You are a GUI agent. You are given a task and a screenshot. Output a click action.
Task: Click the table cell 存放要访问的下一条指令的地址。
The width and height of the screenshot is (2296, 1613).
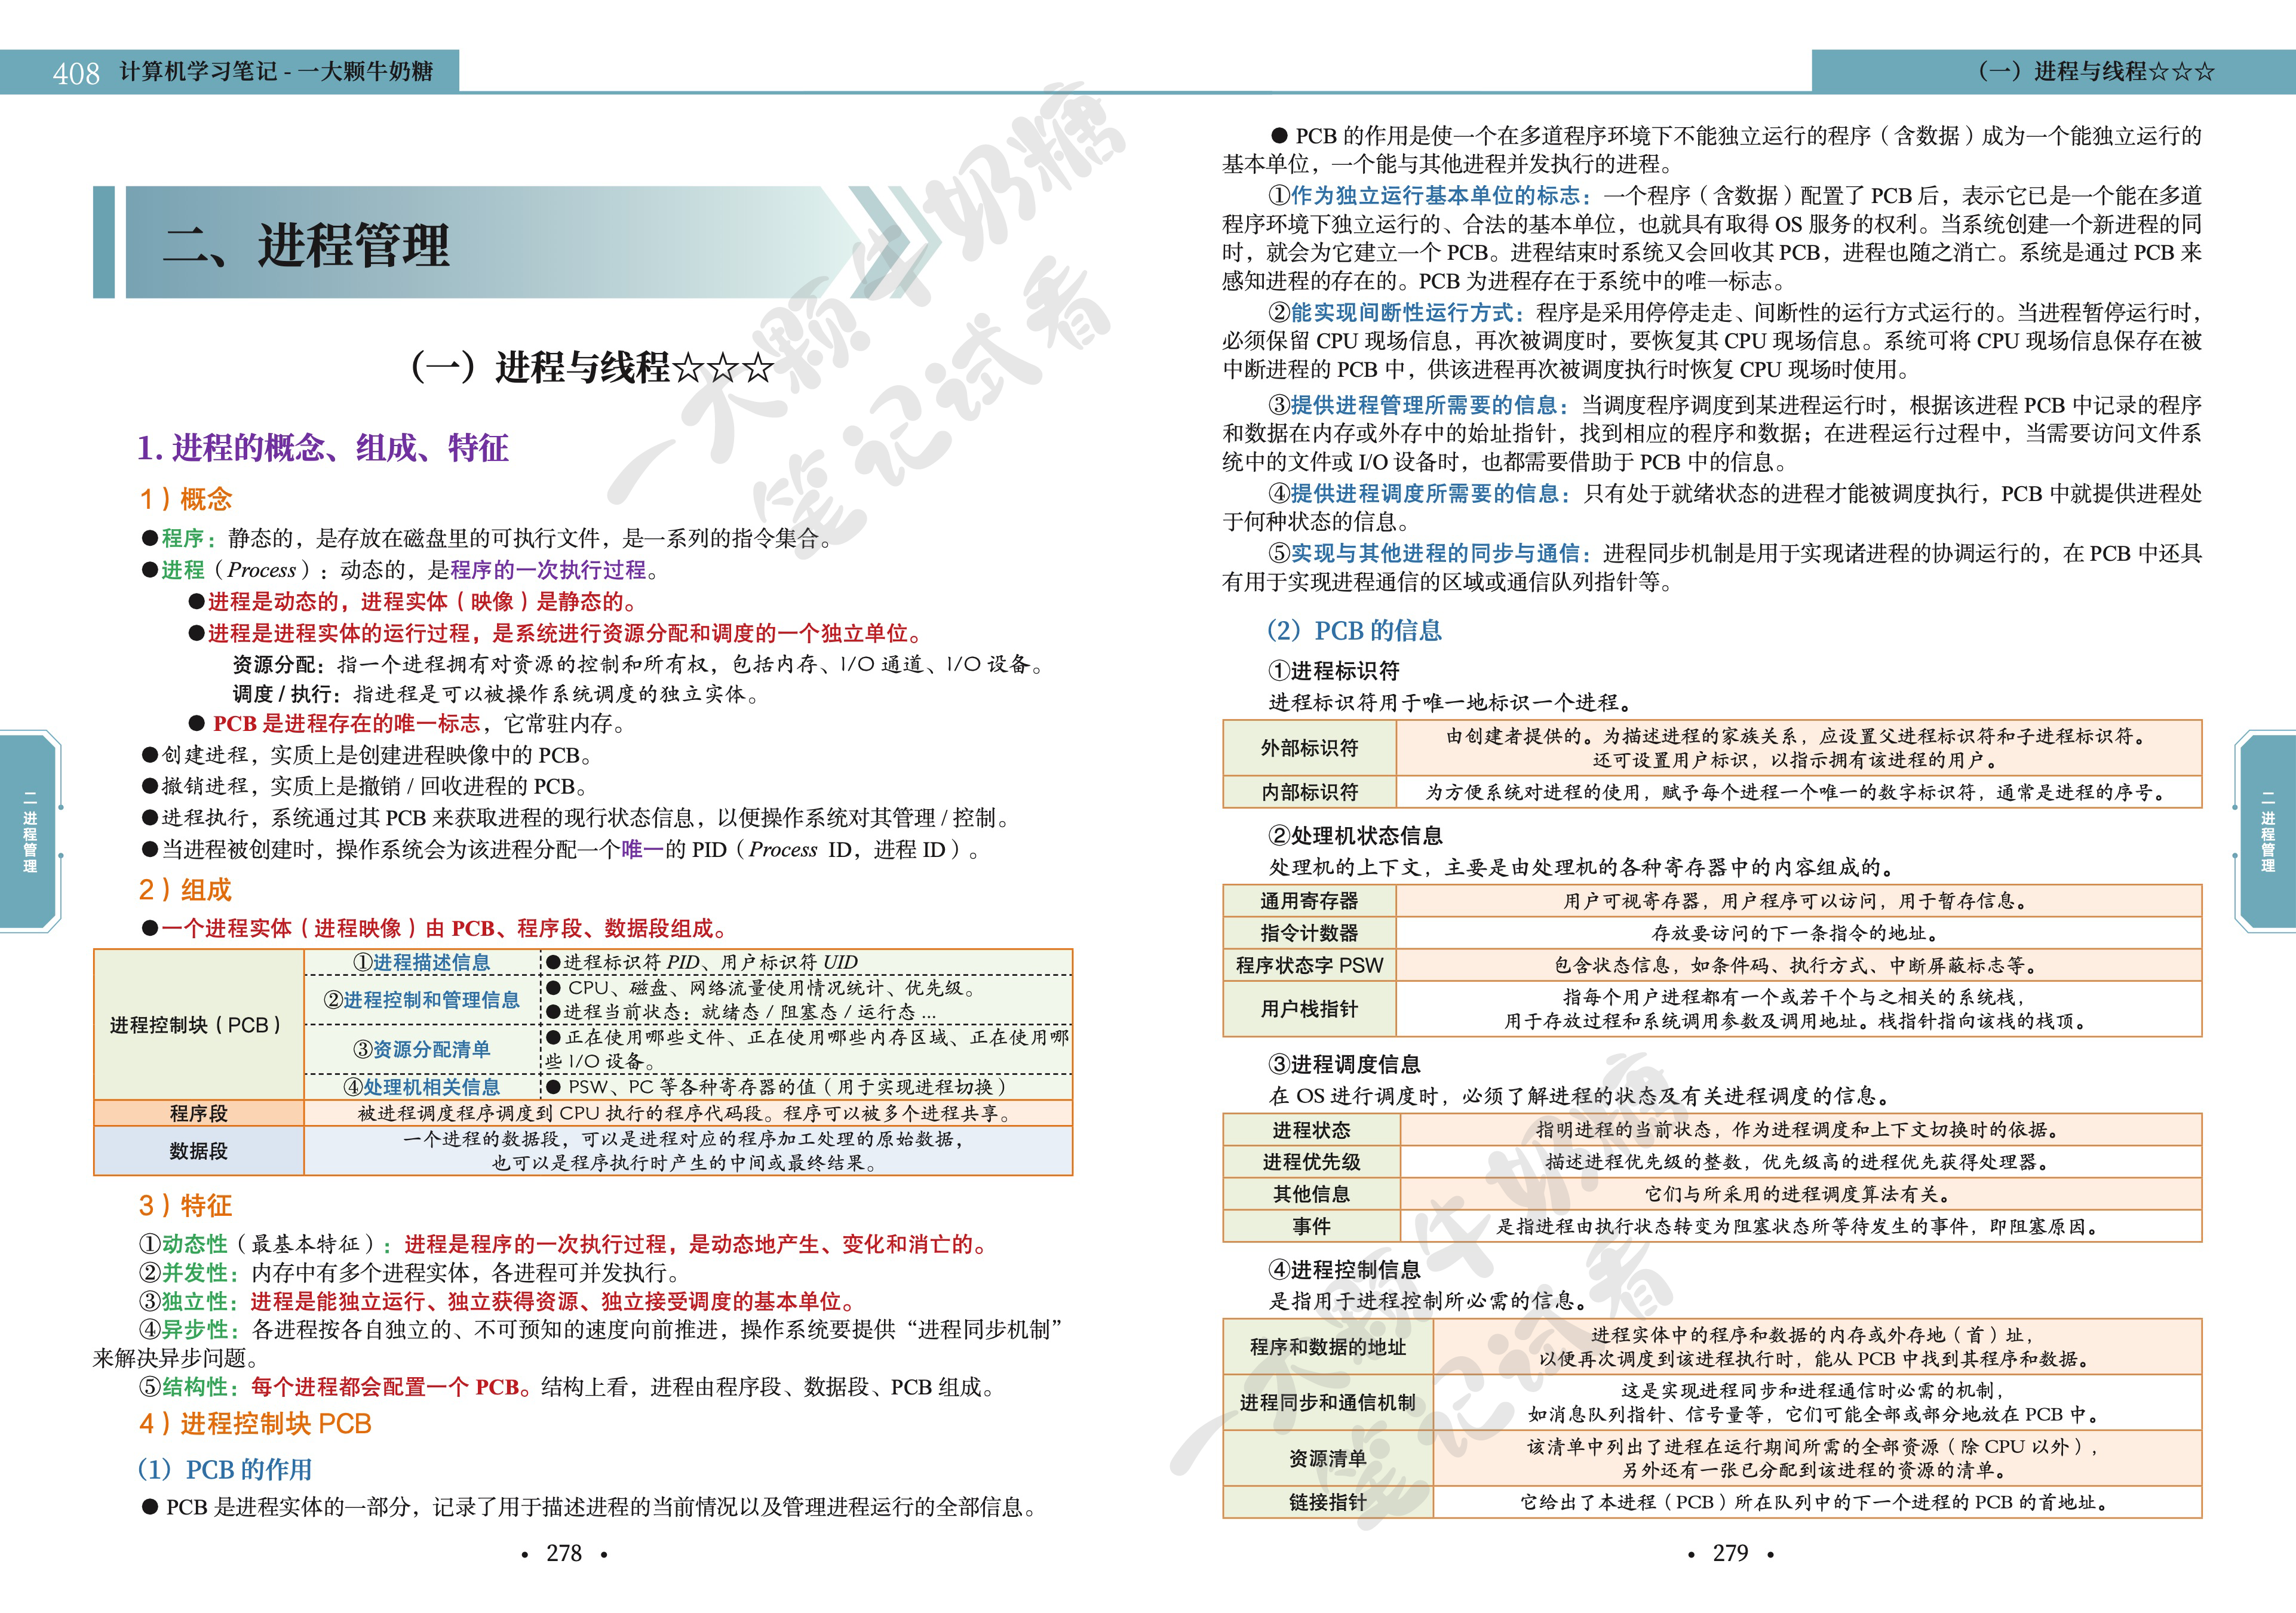pos(1799,933)
